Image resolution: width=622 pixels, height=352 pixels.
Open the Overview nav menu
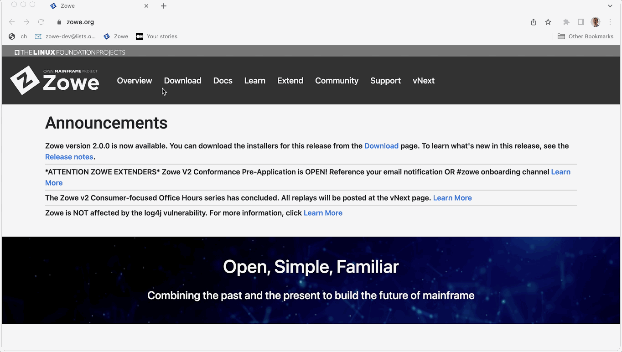(135, 81)
